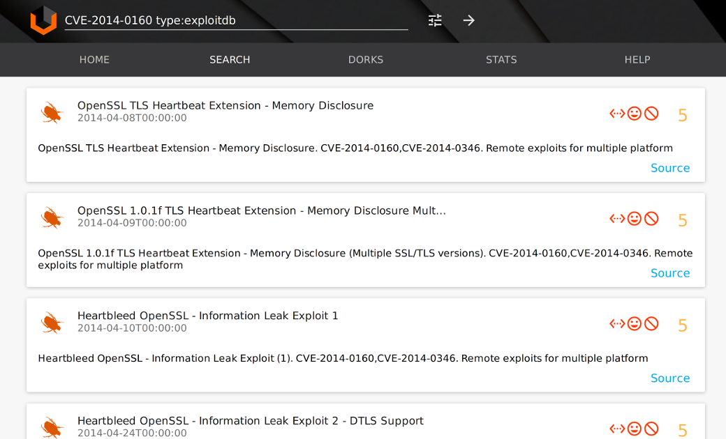Click bug icon of OpenSSL TLS Heartbeat Extension result
The width and height of the screenshot is (726, 439).
point(52,113)
